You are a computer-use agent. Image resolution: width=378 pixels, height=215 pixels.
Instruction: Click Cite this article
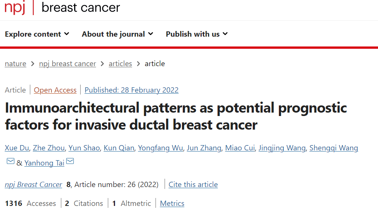pyautogui.click(x=193, y=185)
